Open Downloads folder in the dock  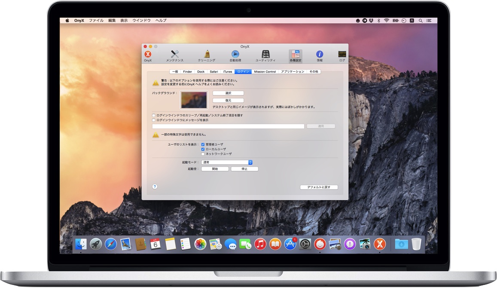[x=401, y=244]
